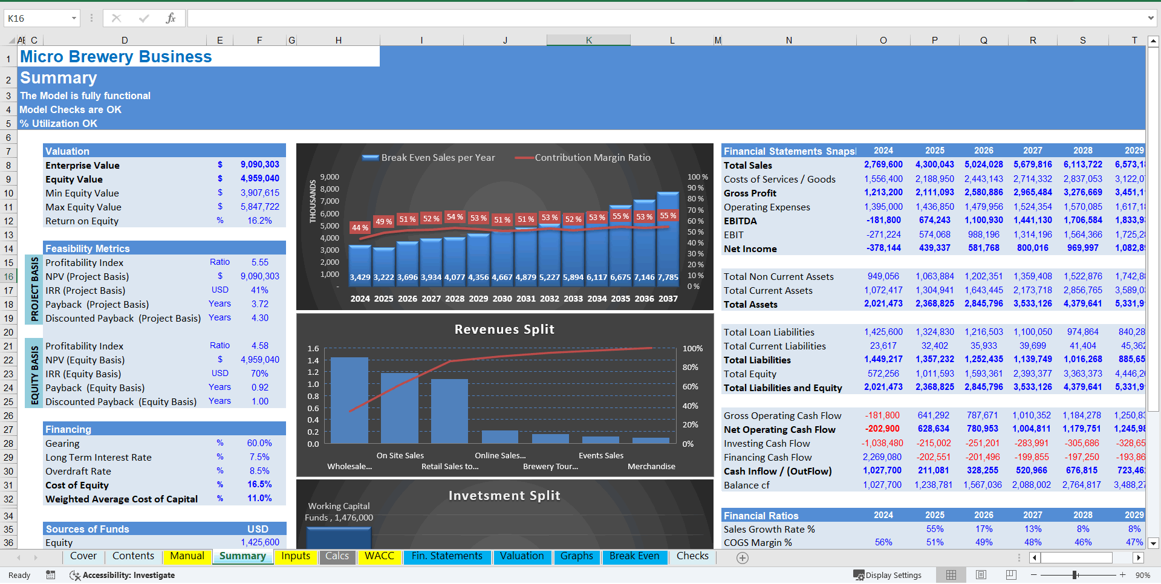1161x584 pixels.
Task: Open the Graphs sheet tab
Action: pyautogui.click(x=576, y=556)
